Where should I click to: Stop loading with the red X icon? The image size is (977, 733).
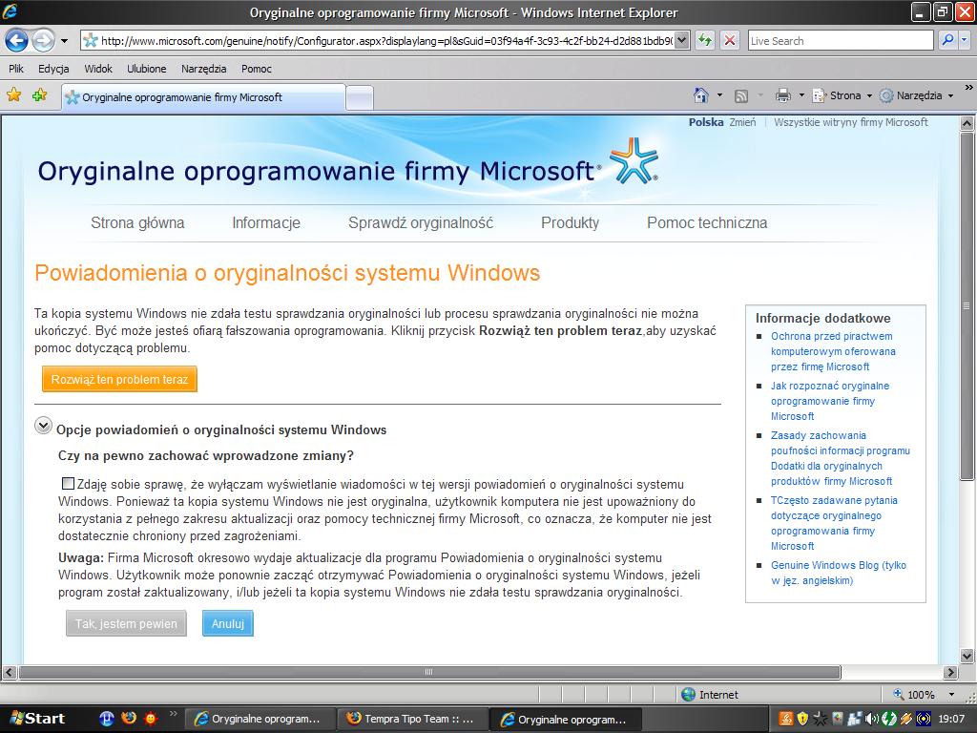[x=730, y=41]
